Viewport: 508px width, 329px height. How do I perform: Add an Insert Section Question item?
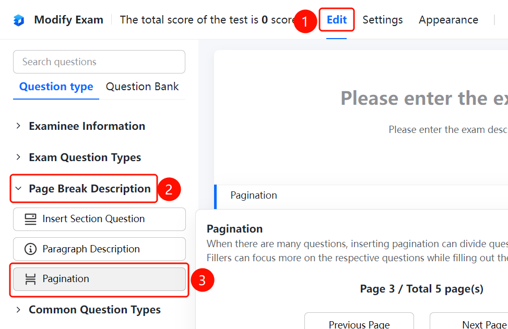tap(100, 219)
